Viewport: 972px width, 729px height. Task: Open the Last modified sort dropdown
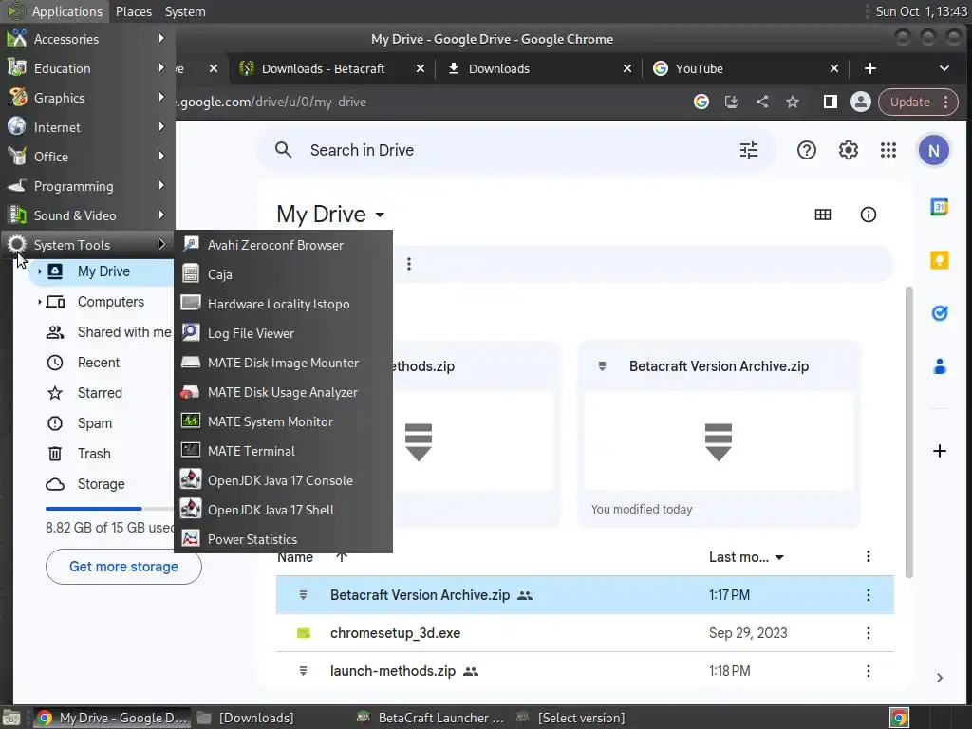[x=746, y=557]
